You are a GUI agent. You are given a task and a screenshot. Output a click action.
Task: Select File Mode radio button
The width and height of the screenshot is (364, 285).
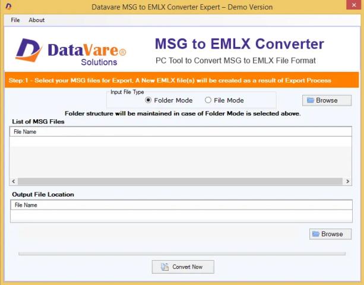[208, 100]
